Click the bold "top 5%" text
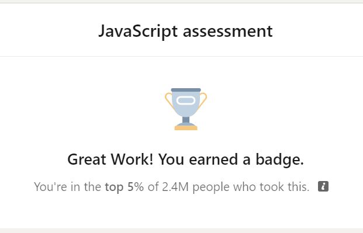363x233 pixels. tap(125, 187)
